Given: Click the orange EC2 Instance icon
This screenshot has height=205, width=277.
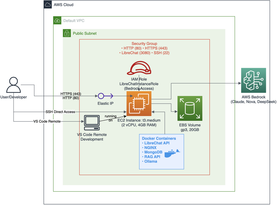Looking at the screenshot, I should 139,104.
